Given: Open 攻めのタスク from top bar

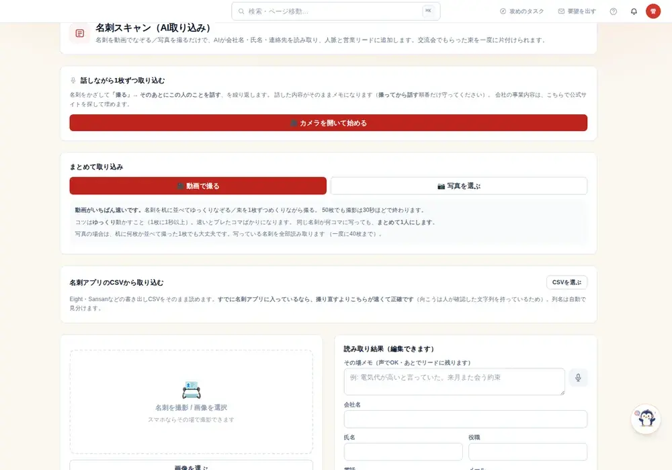Looking at the screenshot, I should point(521,11).
